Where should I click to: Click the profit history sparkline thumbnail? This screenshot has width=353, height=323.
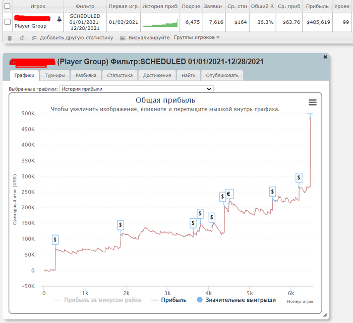point(160,23)
